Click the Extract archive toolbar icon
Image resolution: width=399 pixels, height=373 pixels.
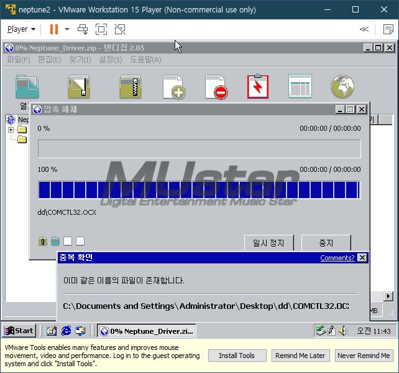coord(79,87)
